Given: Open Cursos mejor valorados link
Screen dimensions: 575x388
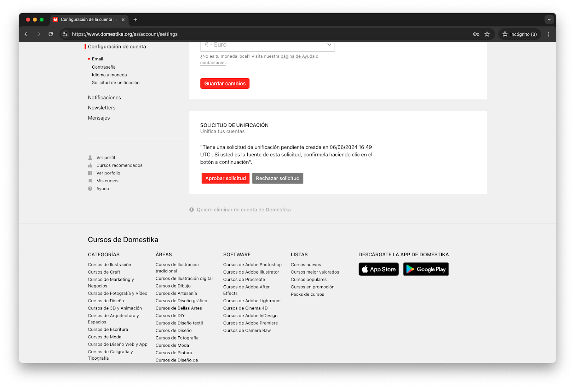Looking at the screenshot, I should [315, 272].
